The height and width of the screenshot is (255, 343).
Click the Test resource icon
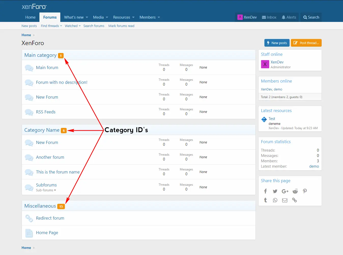(264, 119)
